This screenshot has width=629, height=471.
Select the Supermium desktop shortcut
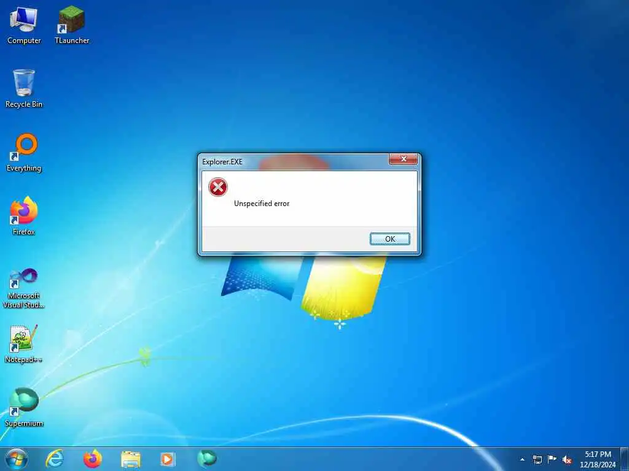pos(24,408)
